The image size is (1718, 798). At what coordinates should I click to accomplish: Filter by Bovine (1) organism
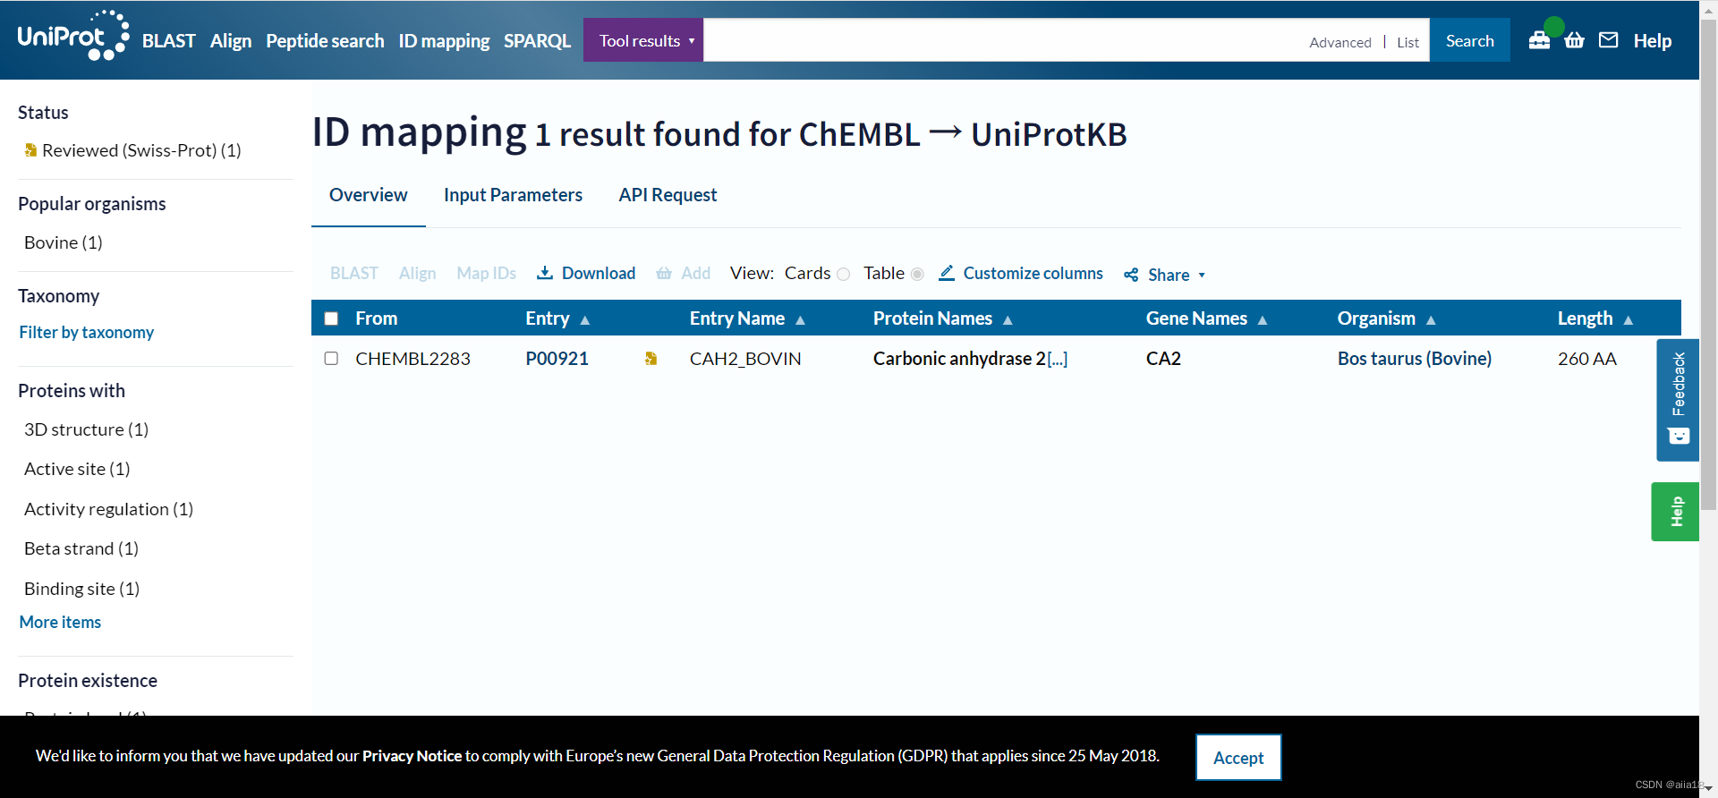point(63,242)
